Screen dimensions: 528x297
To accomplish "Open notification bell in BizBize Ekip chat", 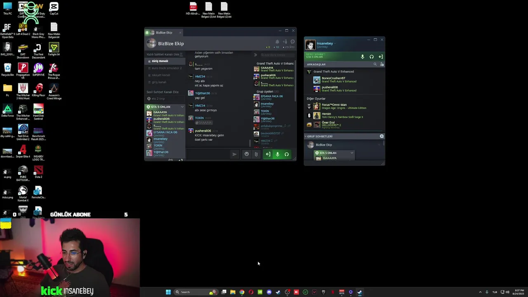I will tap(277, 42).
